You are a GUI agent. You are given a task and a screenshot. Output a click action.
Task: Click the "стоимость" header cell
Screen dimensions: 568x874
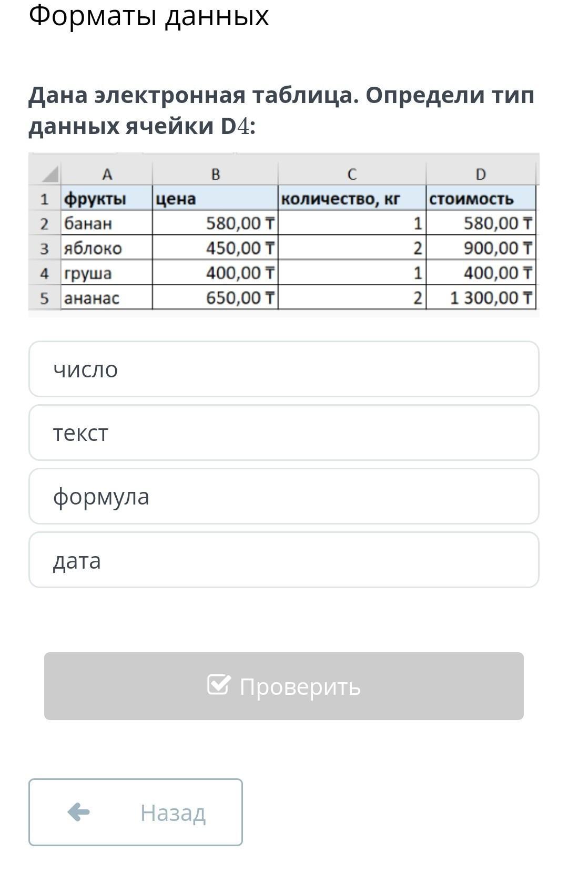(481, 199)
